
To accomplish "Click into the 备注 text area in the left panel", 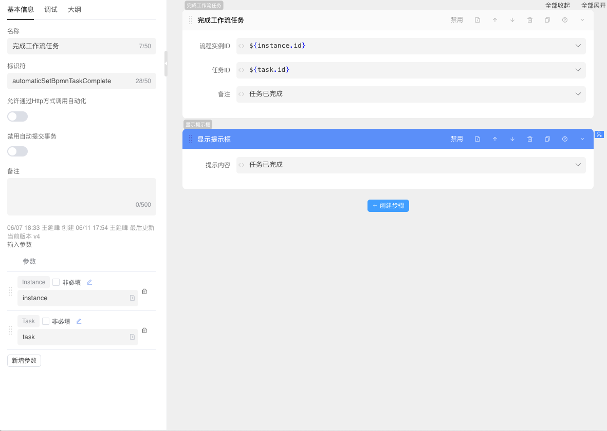I will [x=81, y=192].
